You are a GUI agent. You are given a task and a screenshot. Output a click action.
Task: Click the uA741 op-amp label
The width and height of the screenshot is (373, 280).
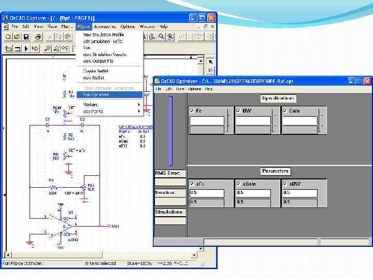(x=73, y=240)
